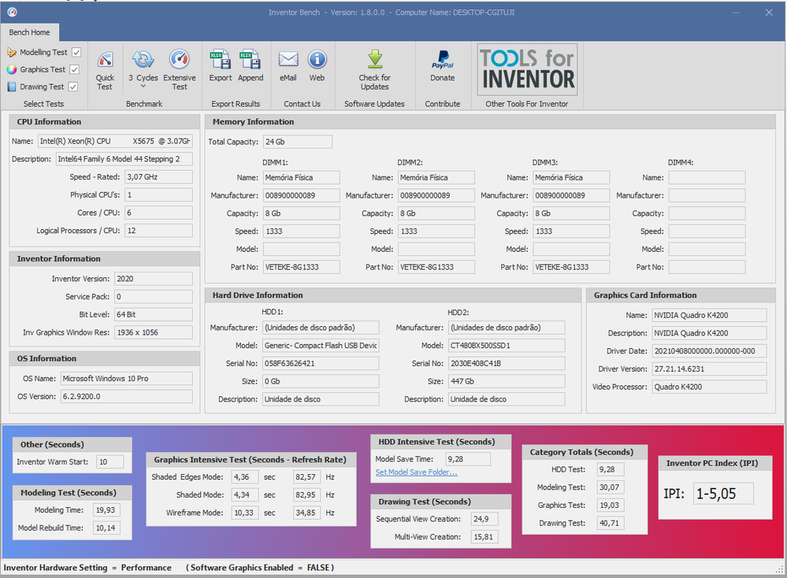Viewport: 787px width, 578px height.
Task: Select HDD2 Model CT480BX500SSD1 field
Action: click(x=507, y=345)
